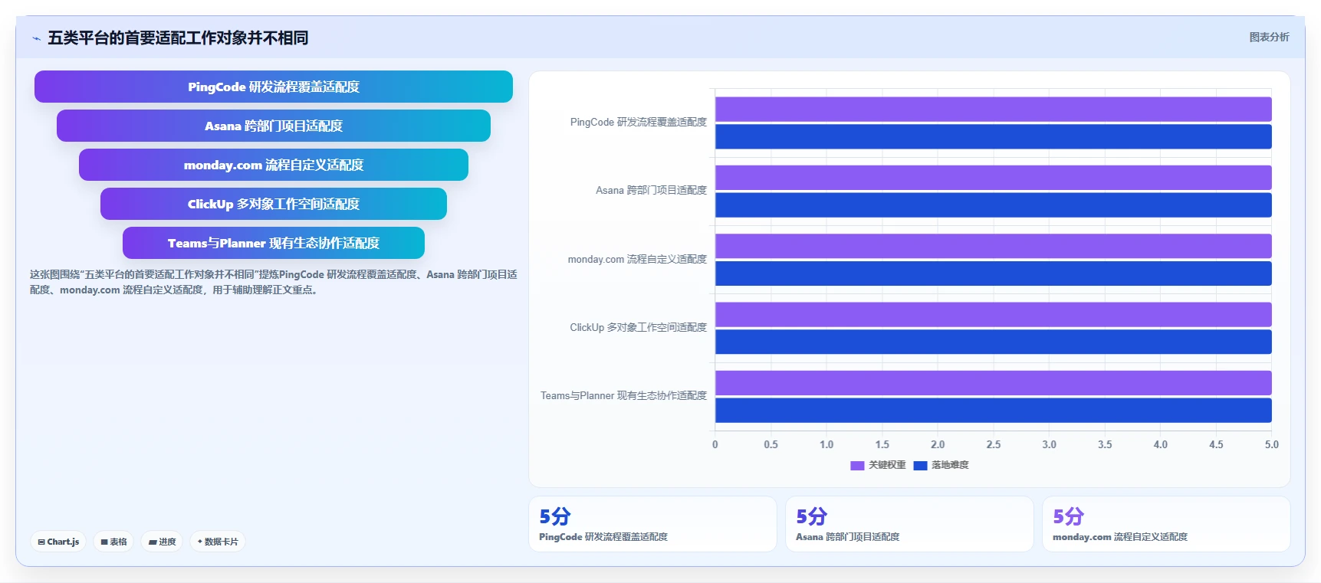Click the blue bar for monday.com 流程自定义适配度
This screenshot has width=1321, height=583.
tap(994, 273)
